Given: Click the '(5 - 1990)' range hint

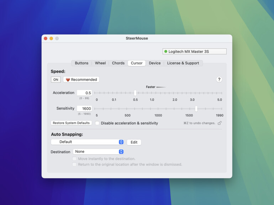Looking at the screenshot, I should pos(84,114).
